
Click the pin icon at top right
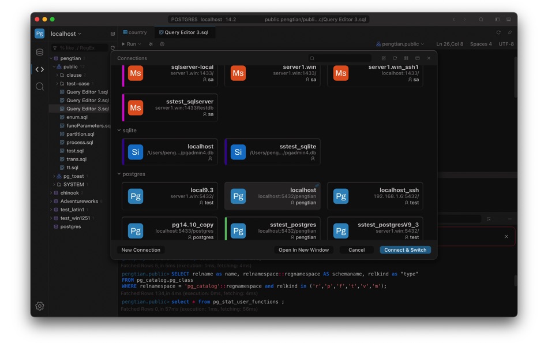point(509,32)
